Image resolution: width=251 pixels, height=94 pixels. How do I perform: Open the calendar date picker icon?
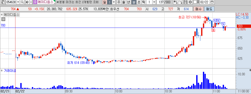(x=212, y=2)
